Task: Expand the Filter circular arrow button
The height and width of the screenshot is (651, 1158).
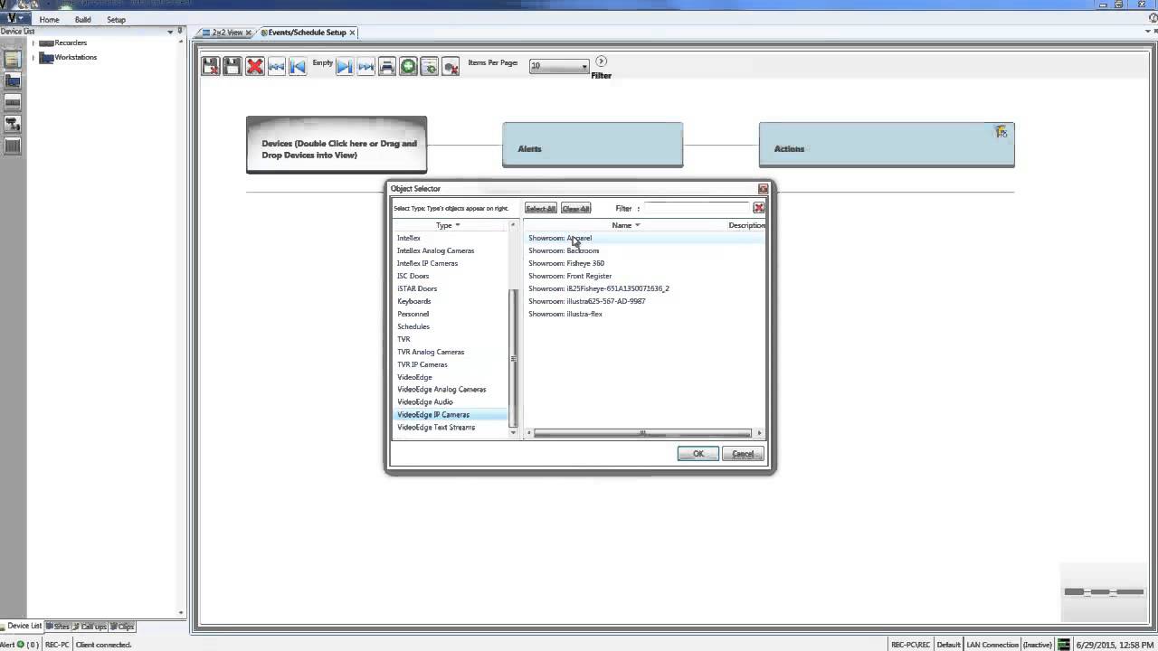Action: click(x=601, y=61)
